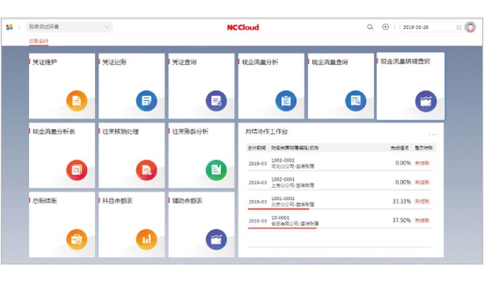This screenshot has width=484, height=281.
Task: Open 现金流量明细查询 chart icon
Action: pos(426,100)
